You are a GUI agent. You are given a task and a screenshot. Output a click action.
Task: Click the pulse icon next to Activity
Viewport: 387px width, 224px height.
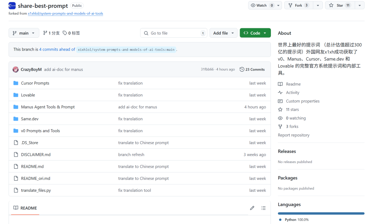pyautogui.click(x=280, y=92)
